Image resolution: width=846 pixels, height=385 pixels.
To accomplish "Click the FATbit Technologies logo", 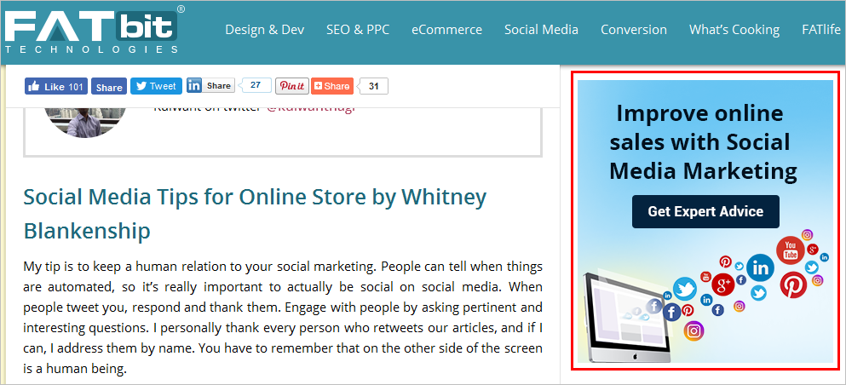I will click(x=94, y=30).
